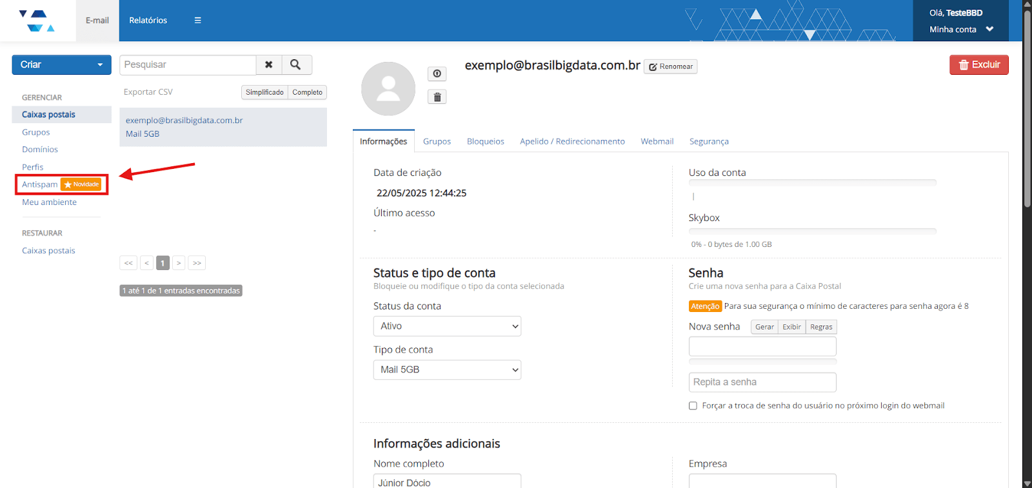Click the company logo in the top left

37,21
